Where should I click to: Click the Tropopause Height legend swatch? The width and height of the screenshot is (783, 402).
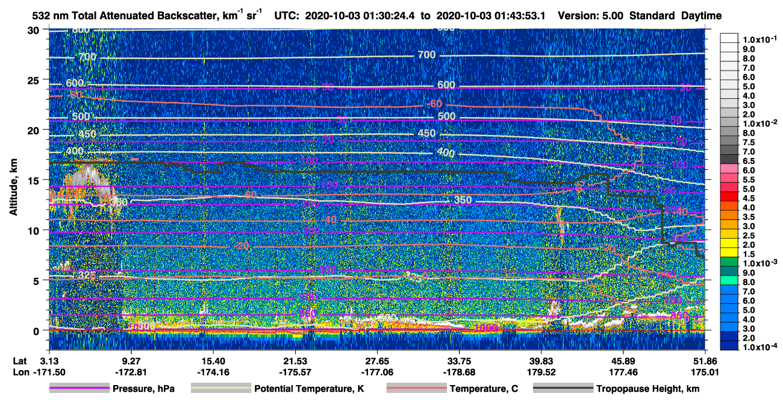pyautogui.click(x=563, y=389)
